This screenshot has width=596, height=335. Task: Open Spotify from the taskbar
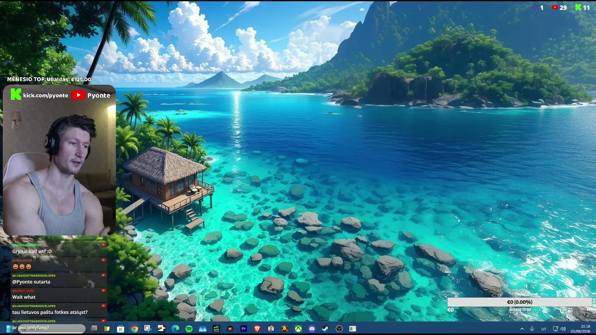click(x=189, y=328)
